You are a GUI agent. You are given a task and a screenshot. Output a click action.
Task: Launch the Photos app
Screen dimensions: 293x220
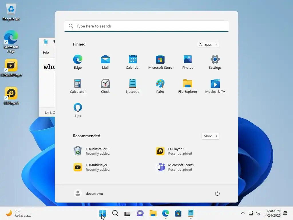pos(188,62)
